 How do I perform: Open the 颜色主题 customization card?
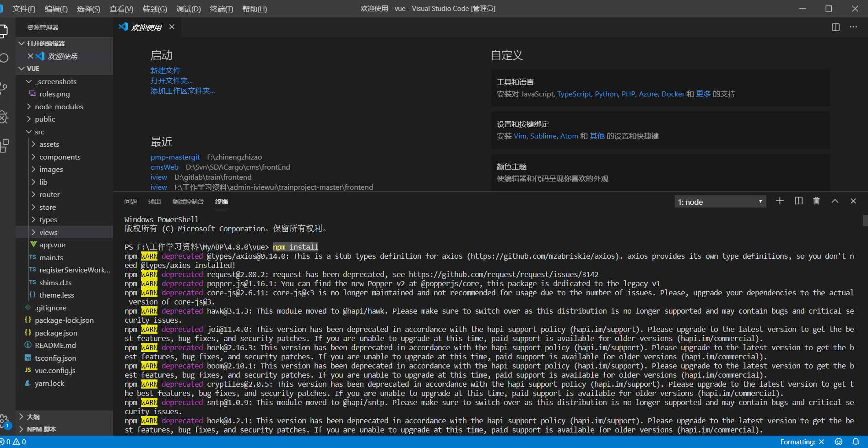tap(661, 172)
